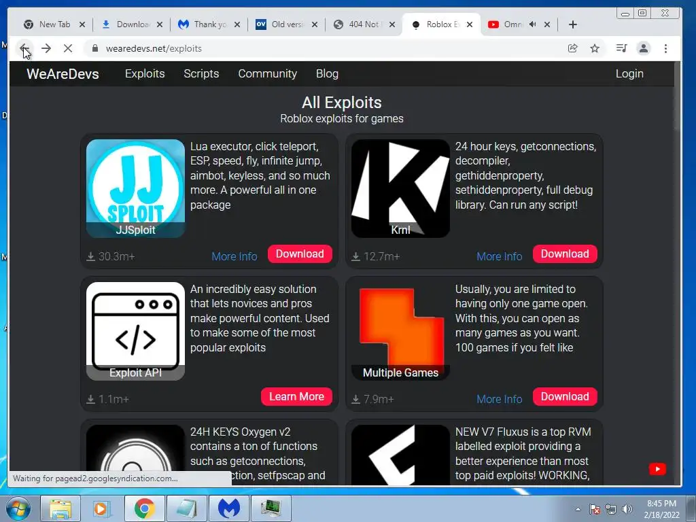Click the Chrome taskbar icon
696x522 pixels.
(144, 508)
